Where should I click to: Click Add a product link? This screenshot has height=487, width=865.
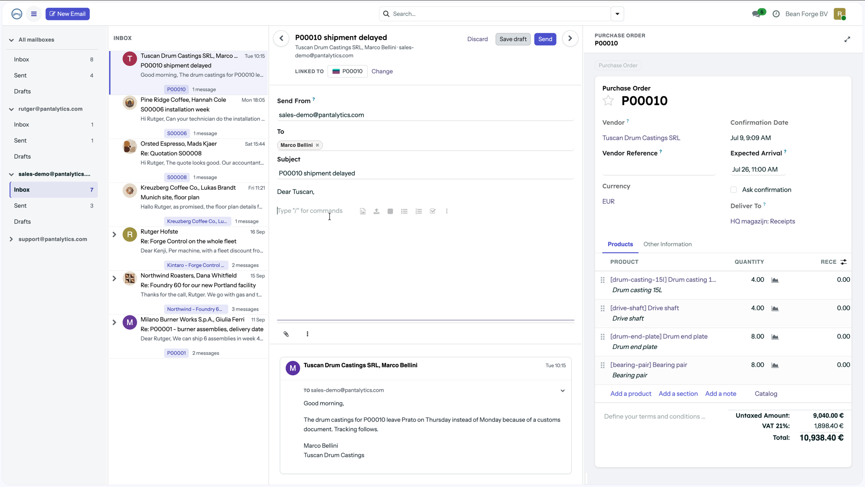click(x=631, y=394)
